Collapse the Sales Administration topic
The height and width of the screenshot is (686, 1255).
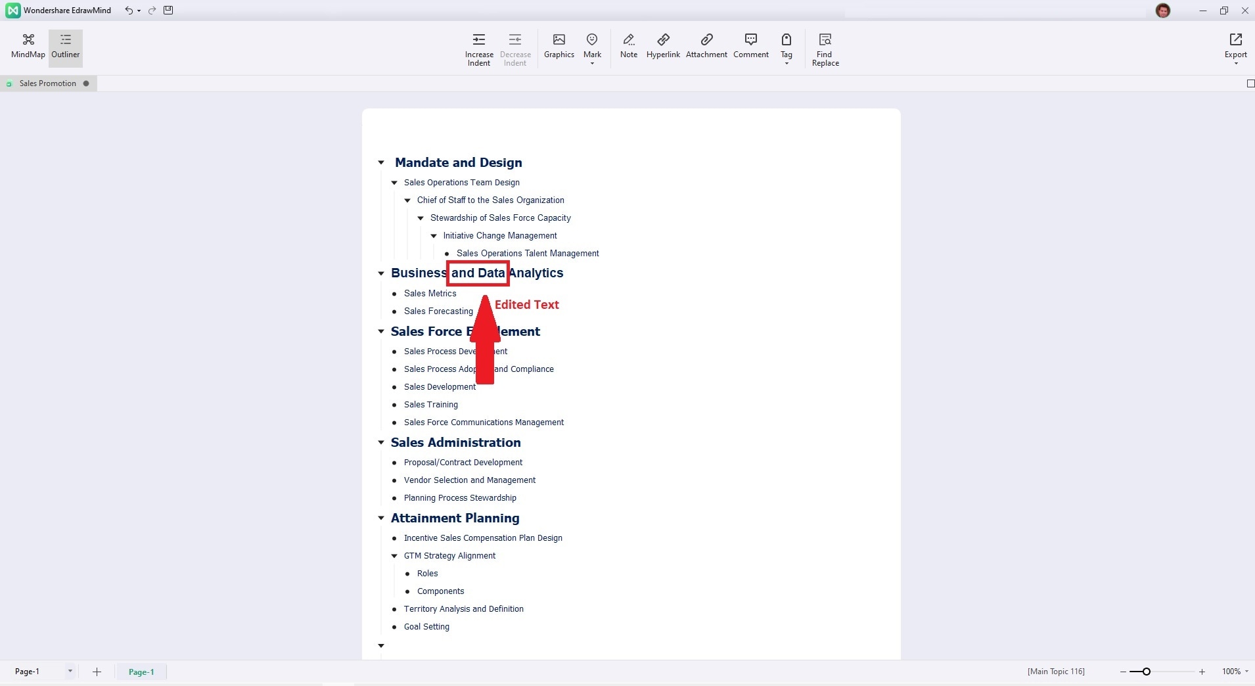381,443
